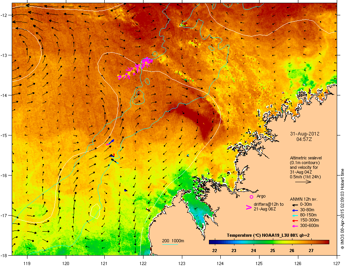
Task: Click latitude axis label -18
Action: pyautogui.click(x=4, y=255)
